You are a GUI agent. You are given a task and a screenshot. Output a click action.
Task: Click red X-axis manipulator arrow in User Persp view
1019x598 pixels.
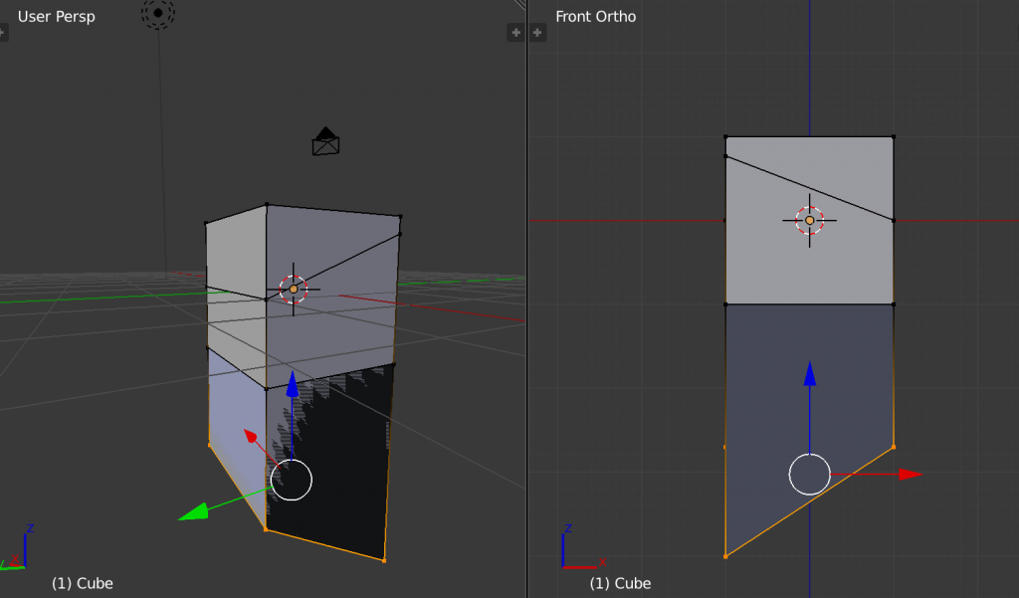pyautogui.click(x=251, y=436)
